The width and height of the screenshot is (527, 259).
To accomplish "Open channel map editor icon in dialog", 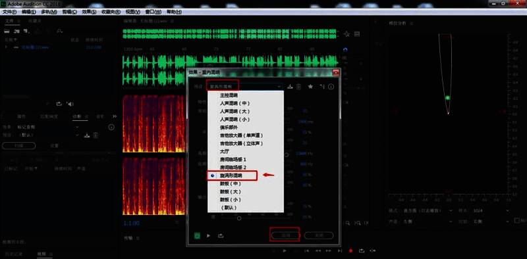I will tap(322, 87).
